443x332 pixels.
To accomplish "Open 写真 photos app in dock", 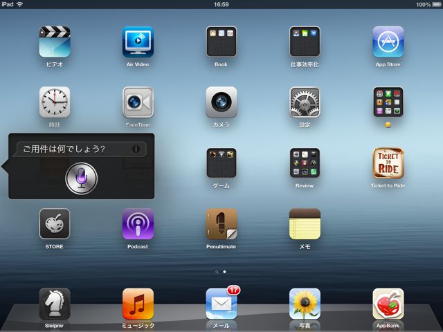I will click(x=305, y=304).
